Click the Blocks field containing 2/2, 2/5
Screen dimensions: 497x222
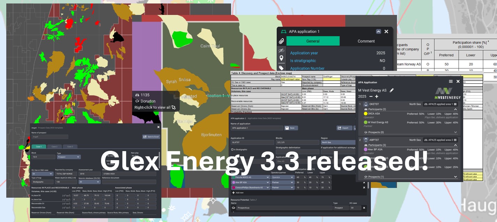pos(297,142)
